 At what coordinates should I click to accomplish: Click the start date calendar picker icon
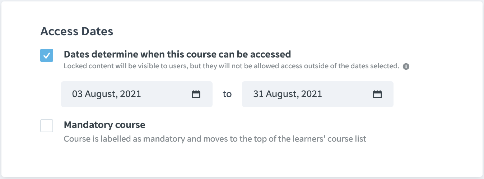tap(196, 94)
